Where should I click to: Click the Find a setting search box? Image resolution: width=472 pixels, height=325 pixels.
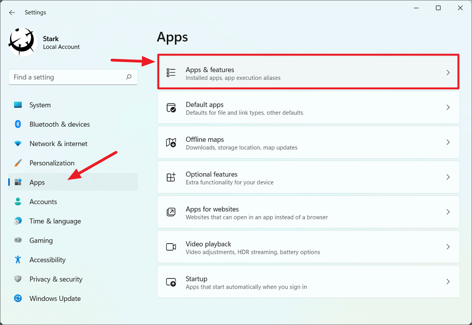(73, 77)
